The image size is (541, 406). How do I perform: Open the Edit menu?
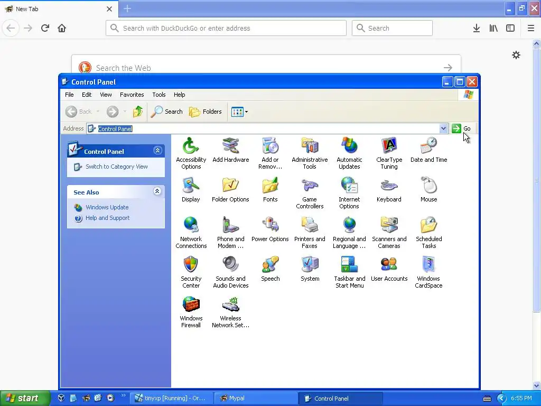point(87,95)
